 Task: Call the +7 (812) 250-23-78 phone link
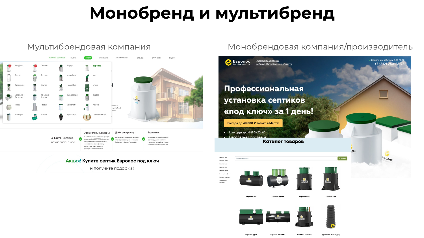coord(390,64)
